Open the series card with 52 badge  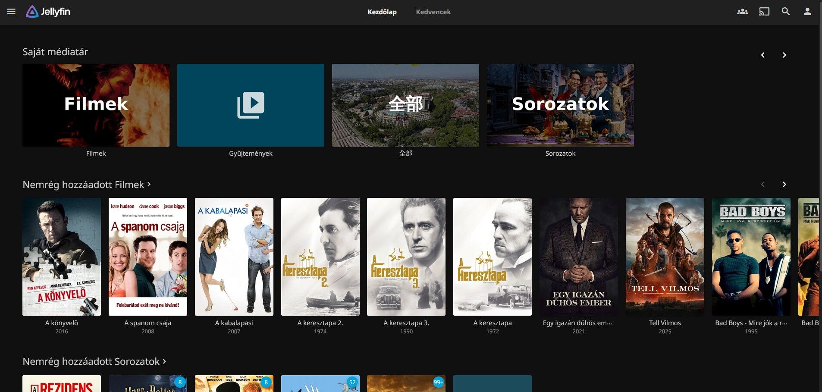coord(320,384)
